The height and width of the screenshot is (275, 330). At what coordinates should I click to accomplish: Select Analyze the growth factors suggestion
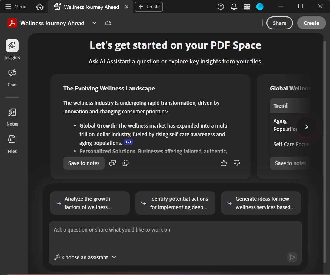coord(90,203)
